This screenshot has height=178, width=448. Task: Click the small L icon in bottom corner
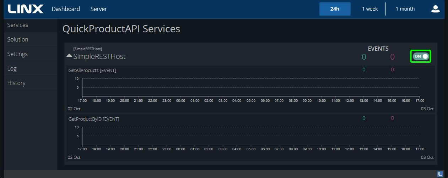(440, 174)
